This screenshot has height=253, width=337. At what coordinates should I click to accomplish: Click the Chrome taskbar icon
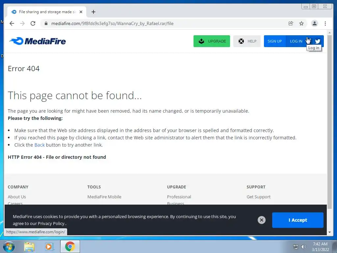coord(70,246)
